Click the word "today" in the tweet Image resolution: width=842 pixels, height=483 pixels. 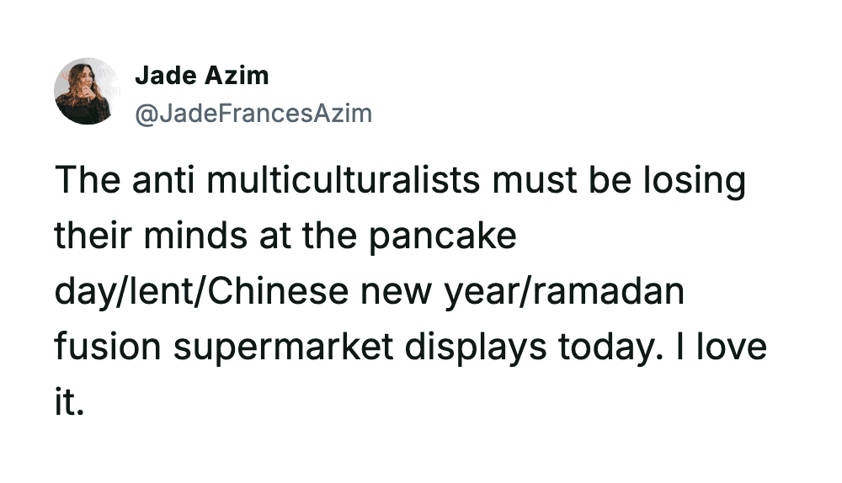point(604,348)
